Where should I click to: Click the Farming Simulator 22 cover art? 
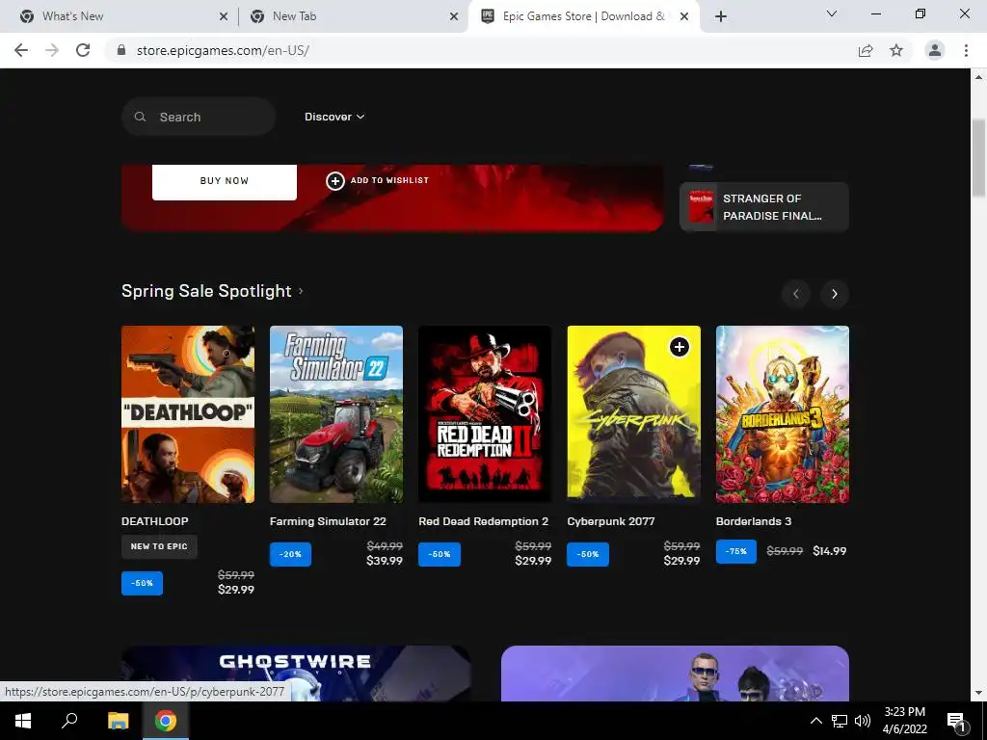(336, 414)
